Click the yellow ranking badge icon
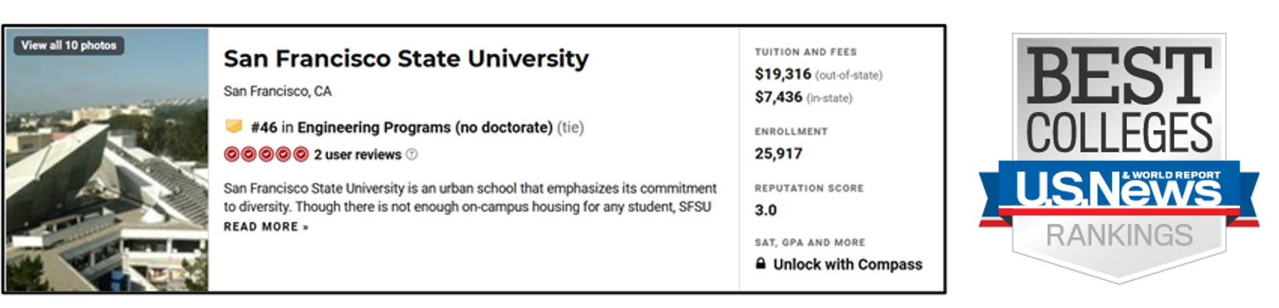 [x=233, y=126]
